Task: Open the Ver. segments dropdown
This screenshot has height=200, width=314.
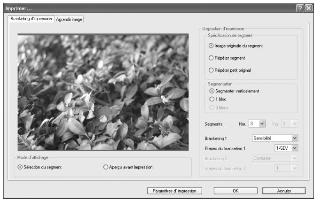Action: tap(290, 124)
